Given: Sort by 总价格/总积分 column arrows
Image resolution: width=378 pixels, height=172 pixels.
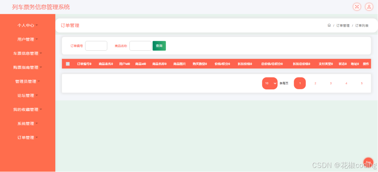Looking at the screenshot, I should click(282, 64).
